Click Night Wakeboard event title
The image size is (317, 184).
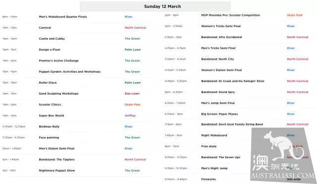[214, 136]
